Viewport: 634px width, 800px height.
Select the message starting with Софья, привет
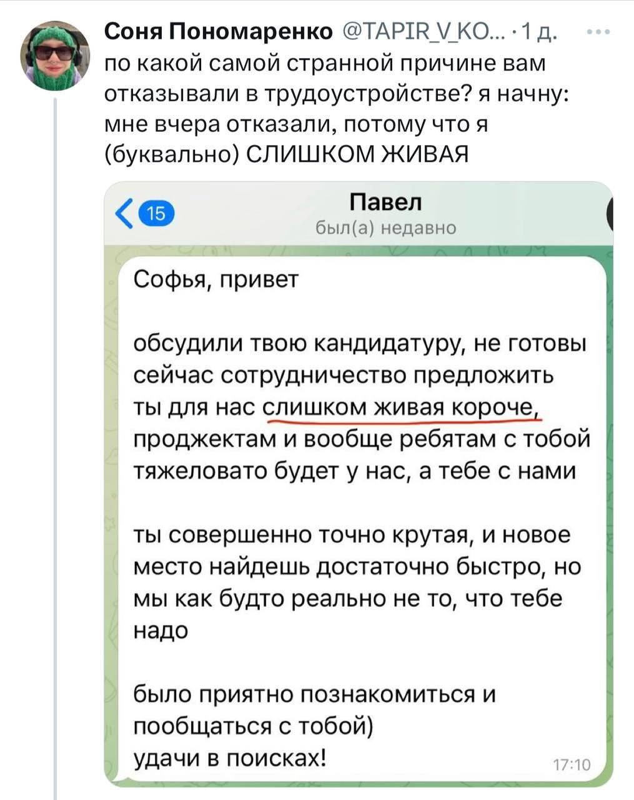(x=217, y=279)
